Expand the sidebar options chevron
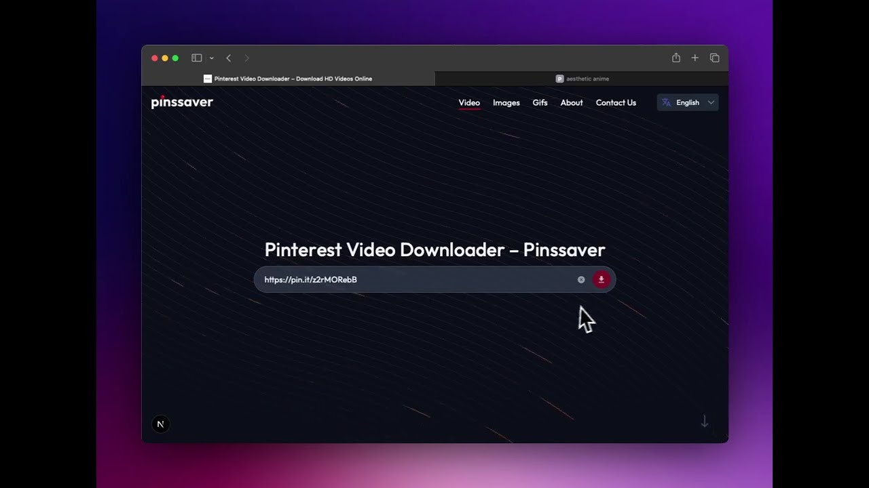The image size is (869, 488). coord(212,58)
